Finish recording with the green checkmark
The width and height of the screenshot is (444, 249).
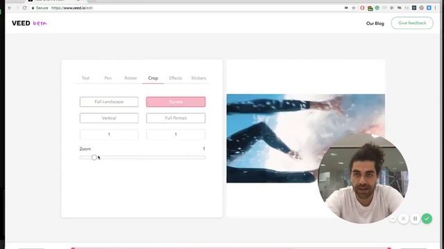427,219
